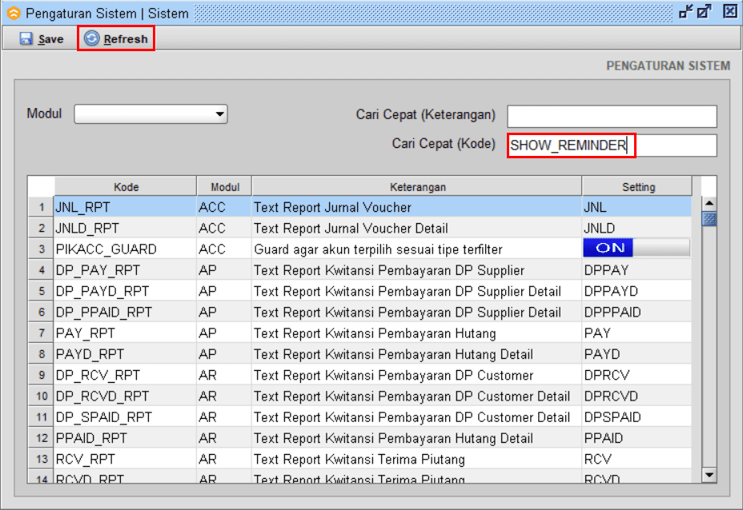Click the AP module cell of PAY_RPT
This screenshot has width=743, height=510.
224,333
